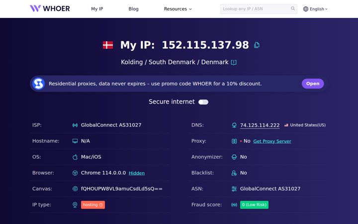The height and width of the screenshot is (224, 358).
Task: Click the Apple OS icon
Action: pyautogui.click(x=75, y=157)
